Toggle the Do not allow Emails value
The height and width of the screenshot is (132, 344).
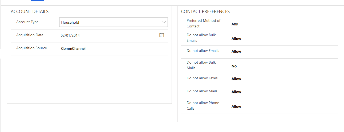[236, 51]
